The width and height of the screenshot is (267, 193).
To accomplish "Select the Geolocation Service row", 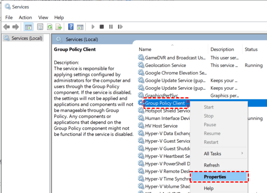I will coord(165,65).
